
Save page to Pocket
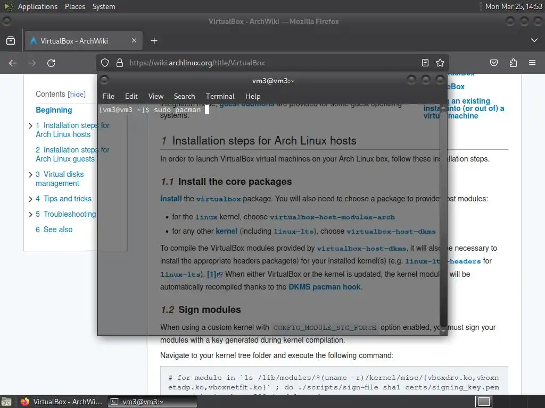point(494,63)
